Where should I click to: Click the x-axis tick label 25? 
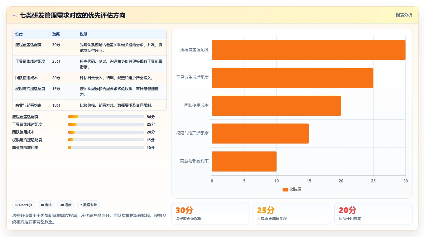(373, 181)
